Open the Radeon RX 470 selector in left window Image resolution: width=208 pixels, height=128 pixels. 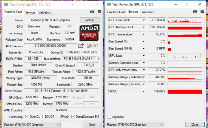coord(32,125)
